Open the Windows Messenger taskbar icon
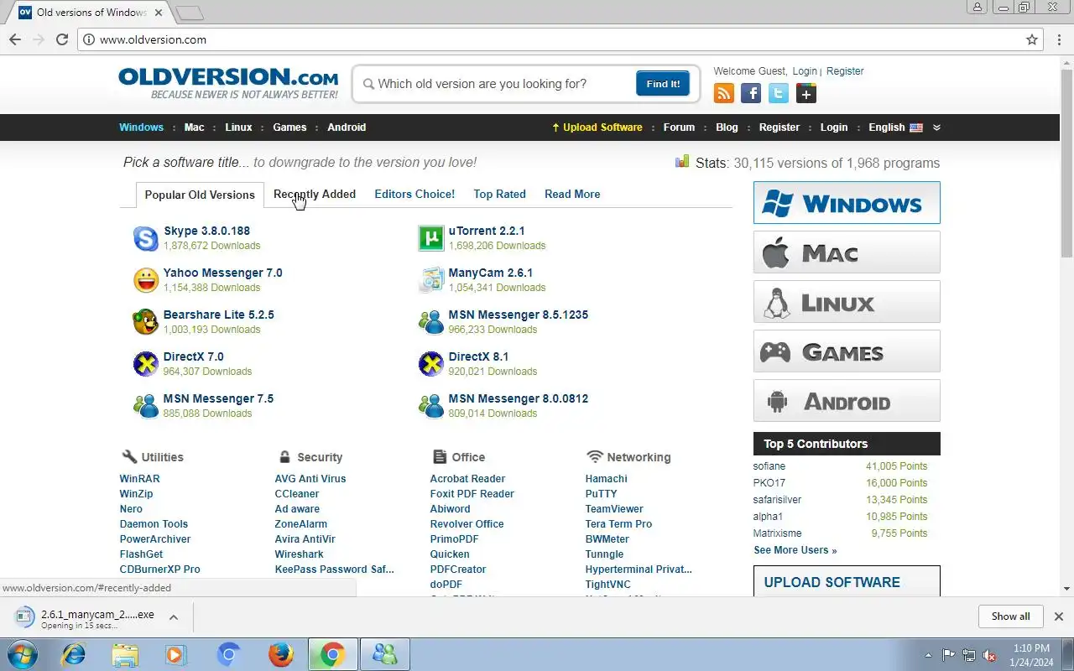Image resolution: width=1074 pixels, height=671 pixels. tap(384, 654)
